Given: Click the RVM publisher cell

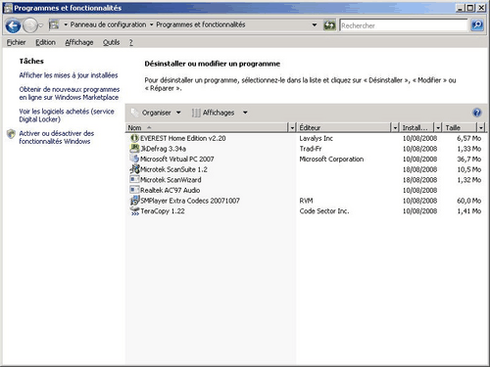Looking at the screenshot, I should 306,201.
